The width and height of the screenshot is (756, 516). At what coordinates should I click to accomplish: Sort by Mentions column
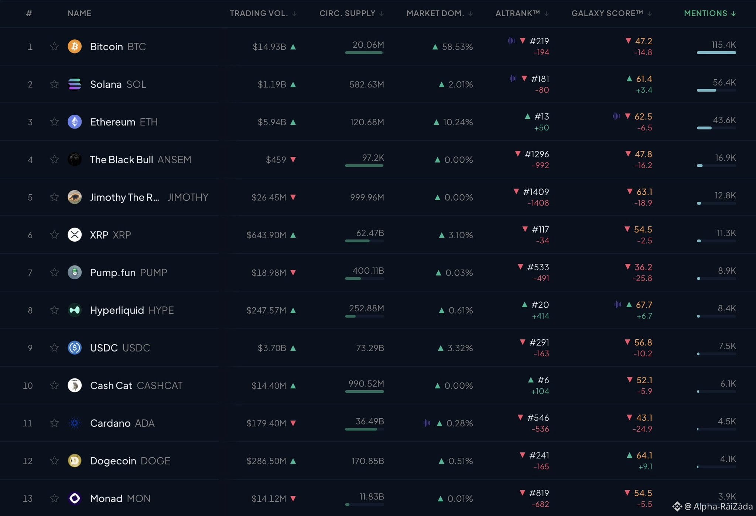[710, 13]
